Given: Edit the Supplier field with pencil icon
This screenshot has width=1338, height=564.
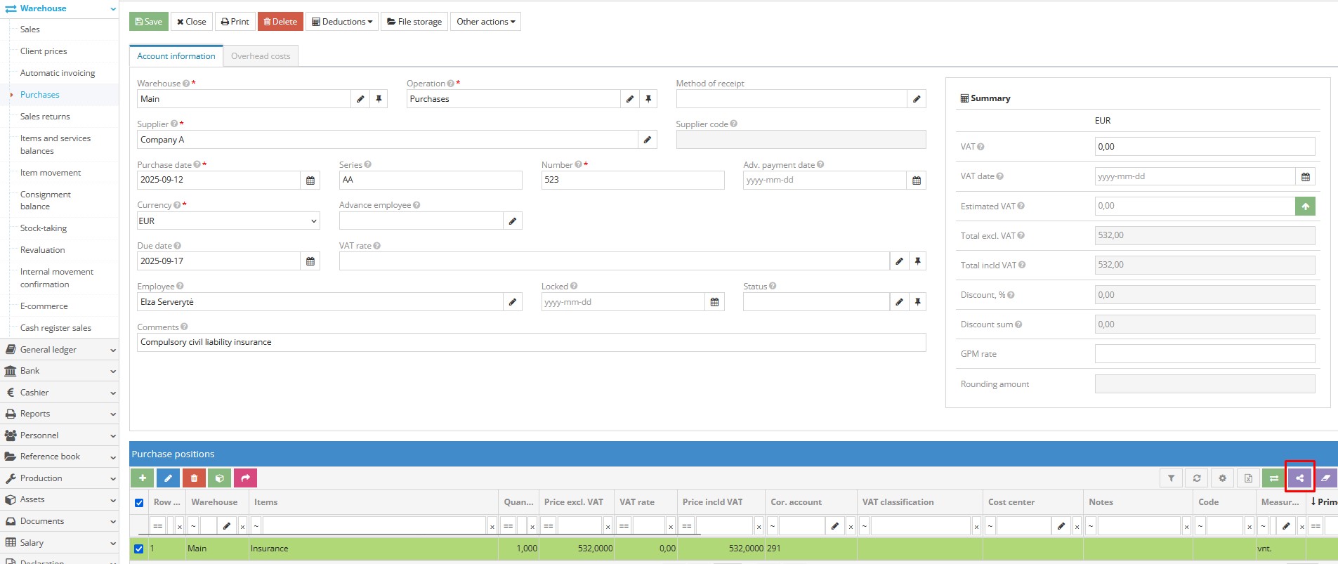Looking at the screenshot, I should [647, 140].
